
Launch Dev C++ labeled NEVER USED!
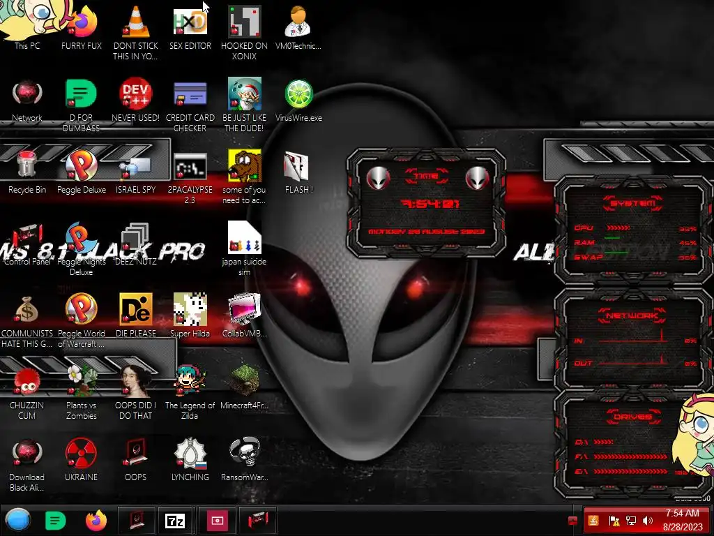coord(136,100)
